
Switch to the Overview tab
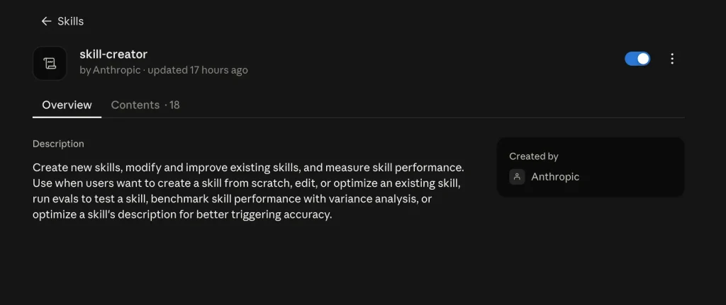pyautogui.click(x=67, y=105)
